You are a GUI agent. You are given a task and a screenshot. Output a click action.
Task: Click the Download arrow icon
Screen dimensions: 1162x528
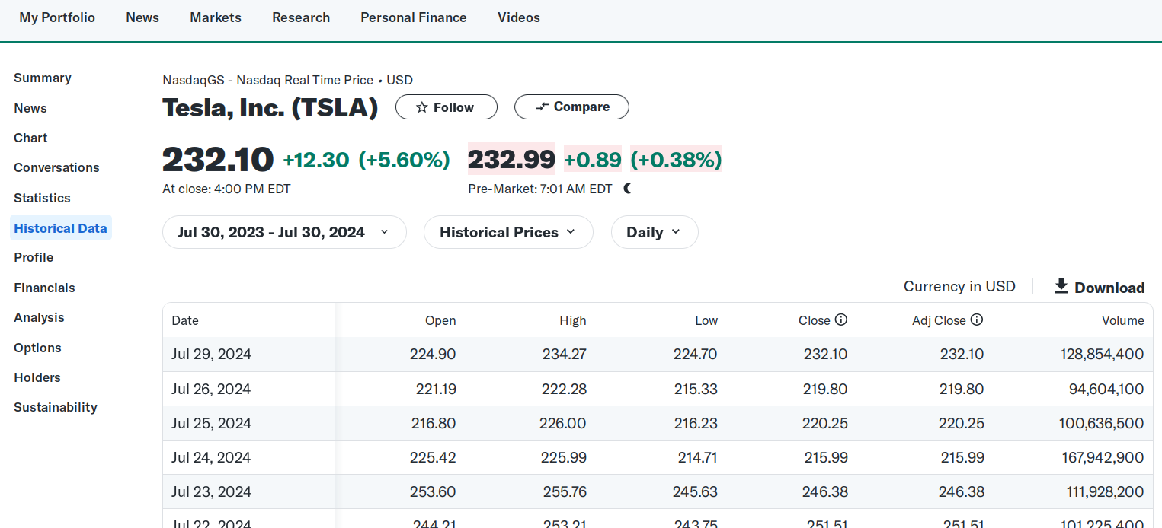pyautogui.click(x=1061, y=286)
